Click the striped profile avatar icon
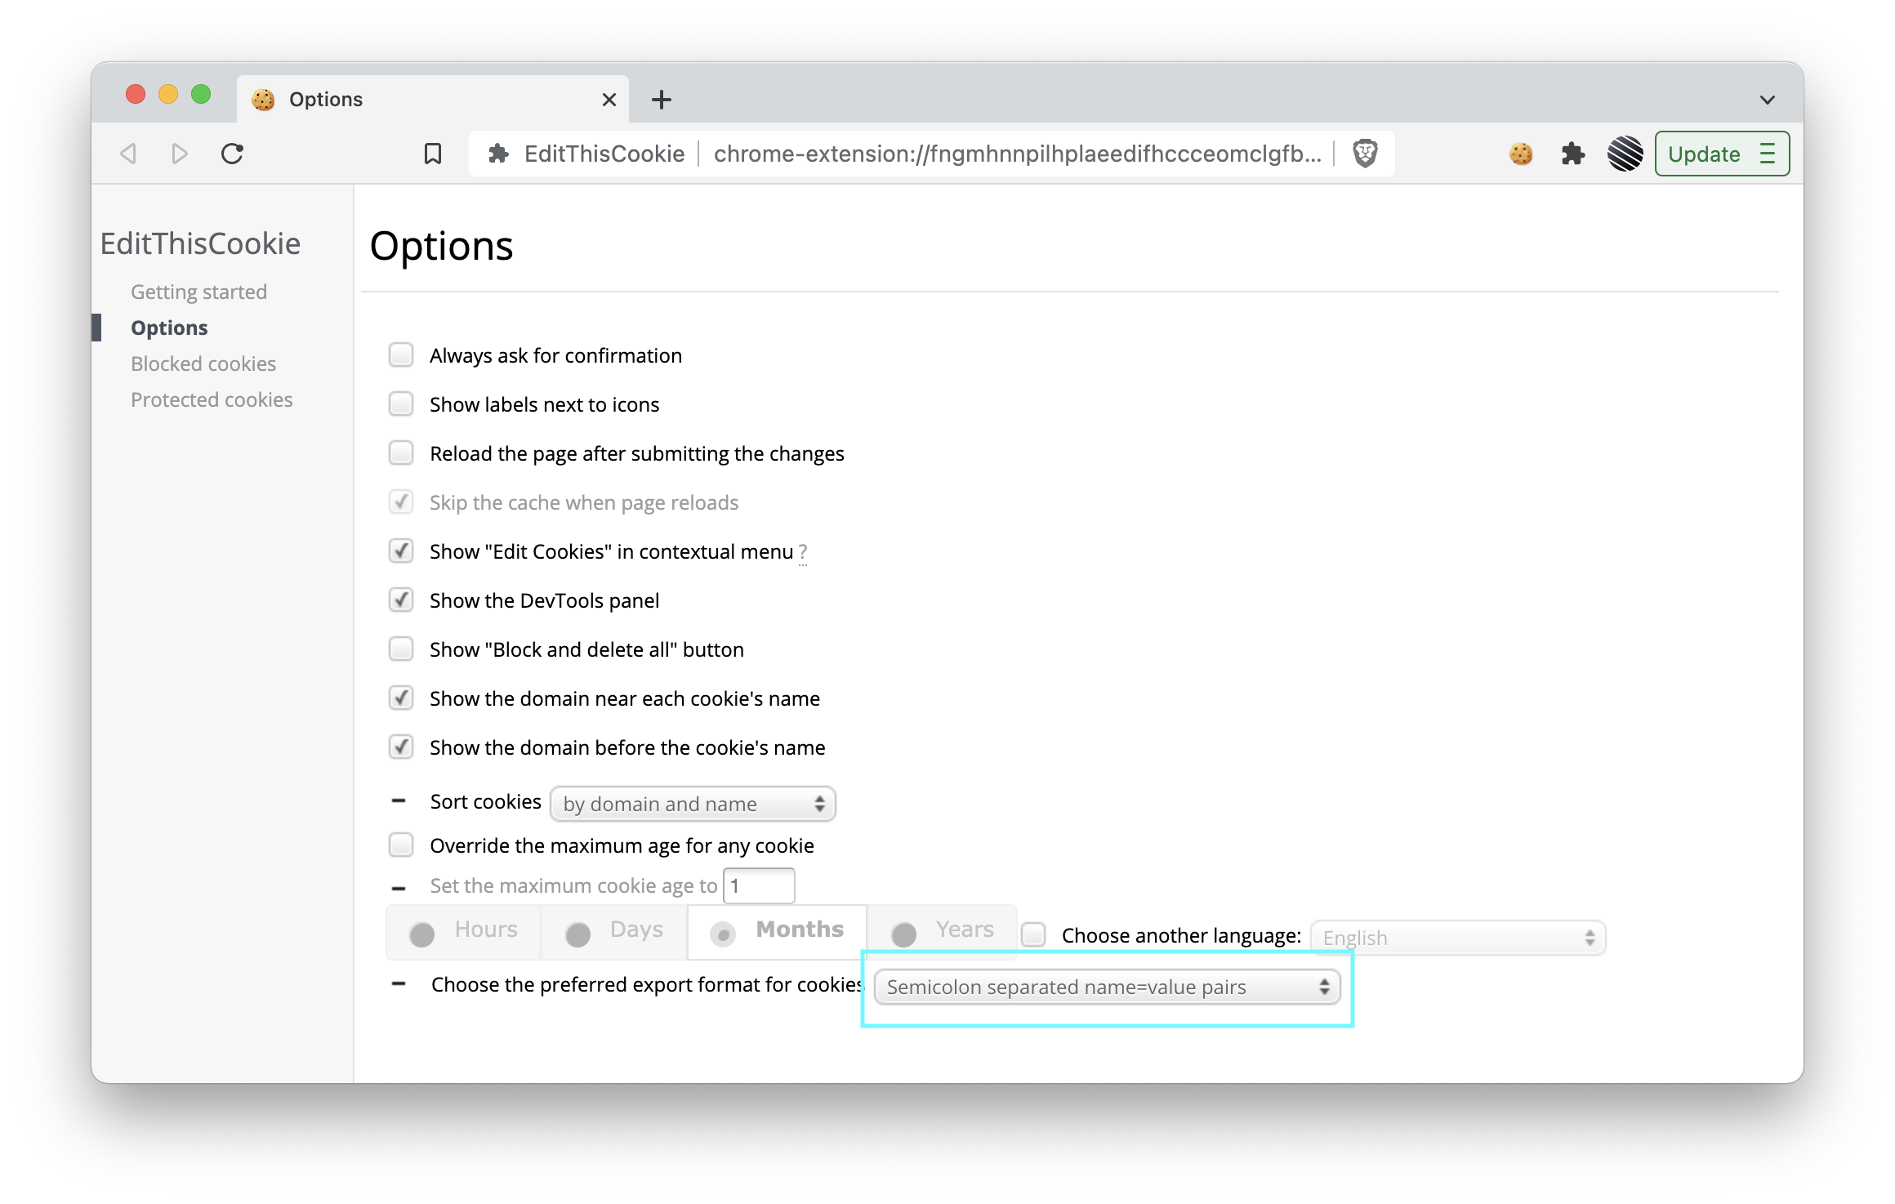The width and height of the screenshot is (1895, 1204). click(x=1625, y=154)
